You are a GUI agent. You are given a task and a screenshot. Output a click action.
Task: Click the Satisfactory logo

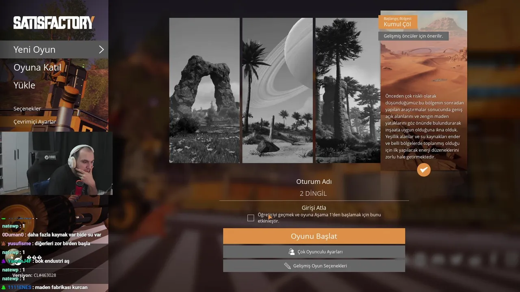(54, 23)
